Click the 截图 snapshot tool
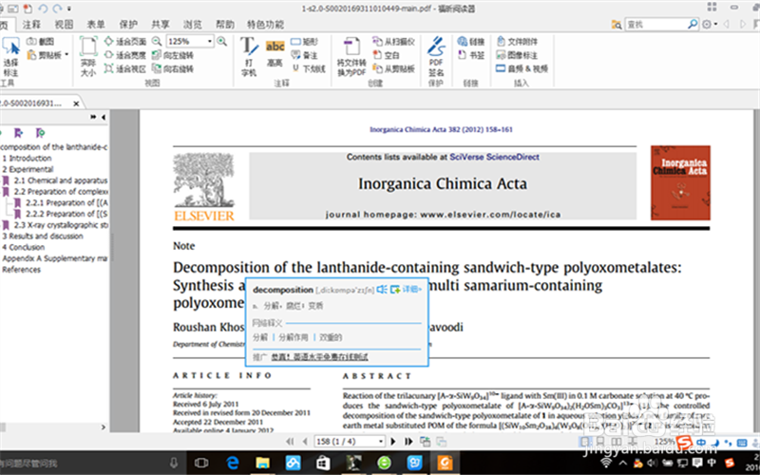Screen dimensions: 760x475 (41, 42)
